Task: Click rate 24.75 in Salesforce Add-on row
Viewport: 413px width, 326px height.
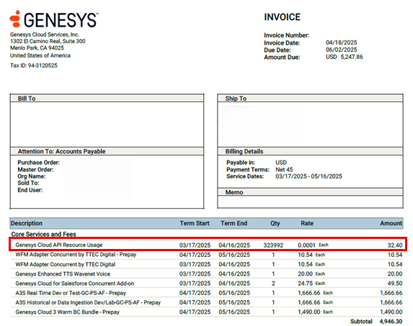Action: (306, 284)
